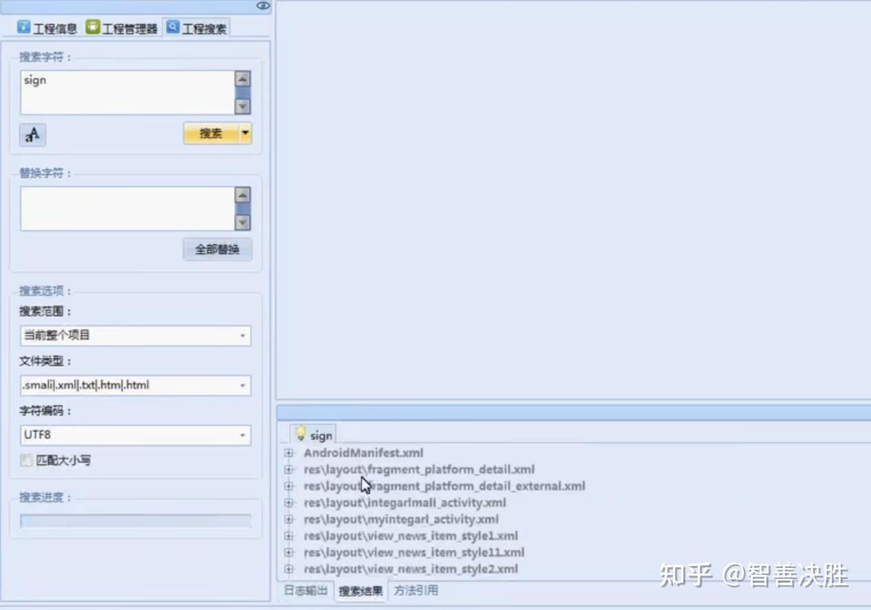Click the search text field containing sign
The image size is (871, 610).
coord(128,92)
